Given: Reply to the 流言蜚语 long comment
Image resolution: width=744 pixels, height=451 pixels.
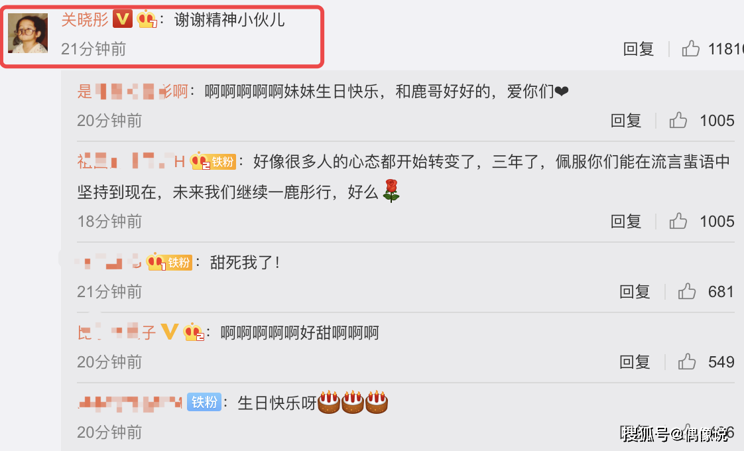Looking at the screenshot, I should point(626,222).
